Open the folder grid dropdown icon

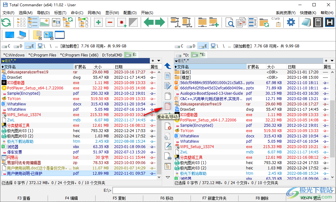click(x=38, y=35)
